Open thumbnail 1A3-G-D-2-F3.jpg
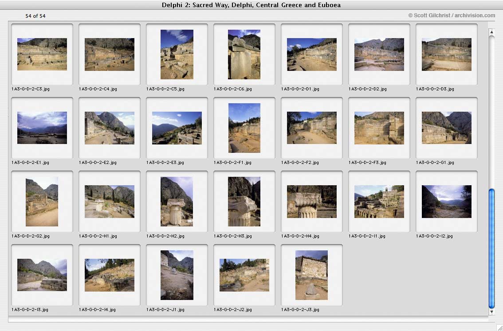Viewport: 503px width, 331px height. click(x=379, y=128)
